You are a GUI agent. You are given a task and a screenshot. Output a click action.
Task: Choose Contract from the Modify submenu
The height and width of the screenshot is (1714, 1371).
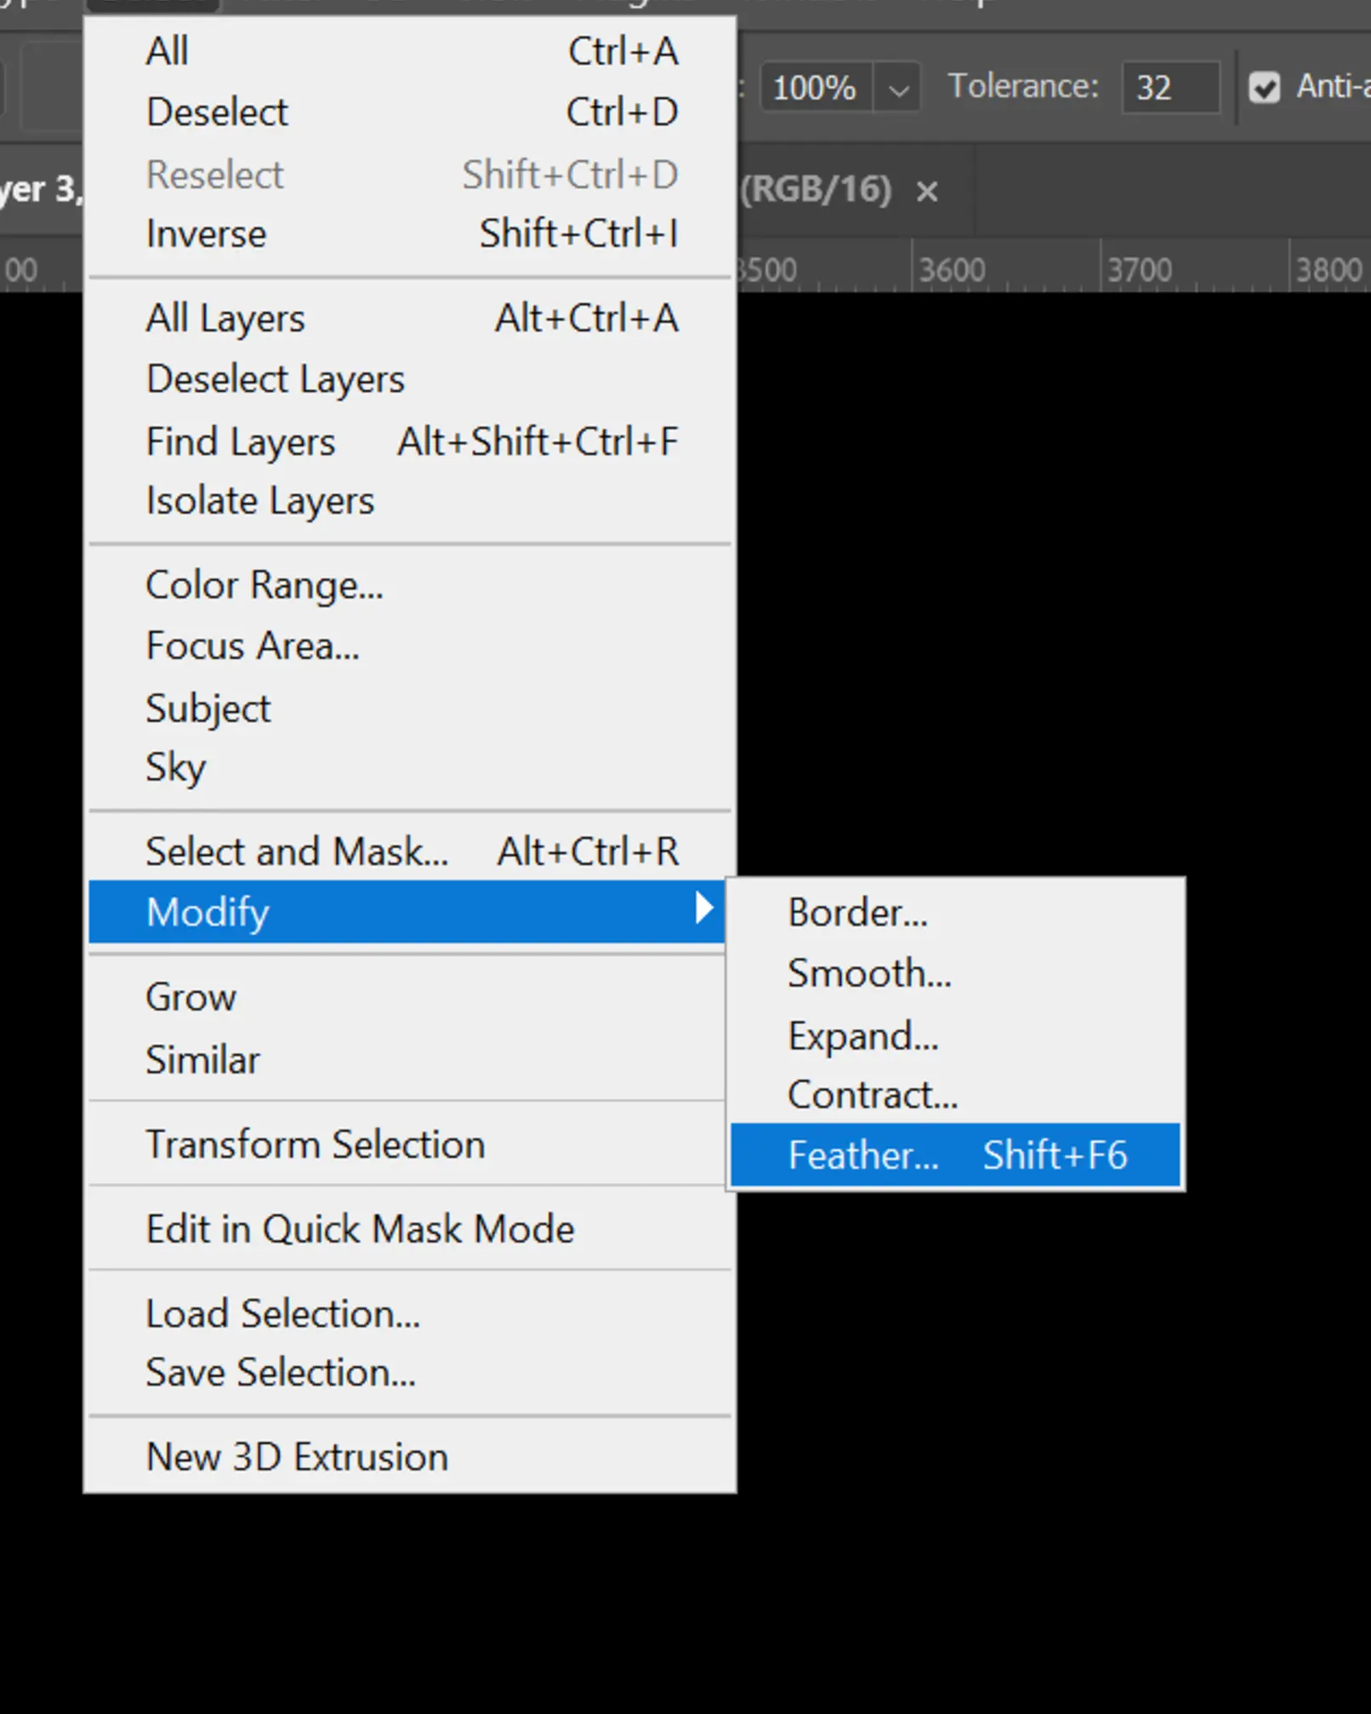pos(872,1095)
